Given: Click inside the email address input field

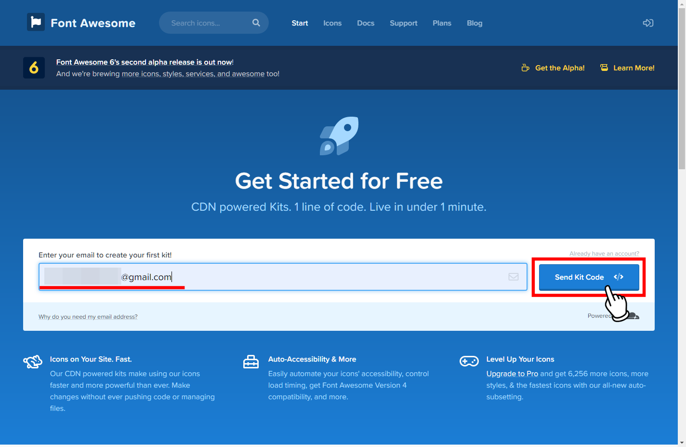Looking at the screenshot, I should (283, 277).
